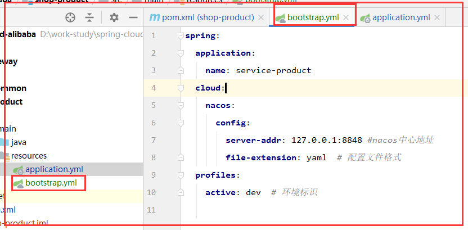Click the 'yaml' value on line 8
This screenshot has height=230, width=468.
316,157
